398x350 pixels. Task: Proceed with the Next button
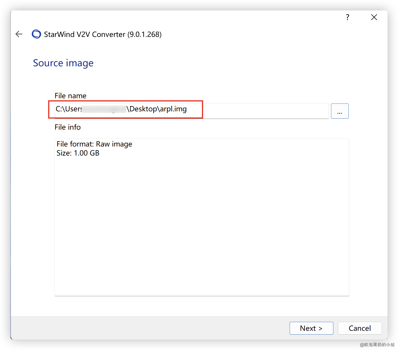pos(311,328)
